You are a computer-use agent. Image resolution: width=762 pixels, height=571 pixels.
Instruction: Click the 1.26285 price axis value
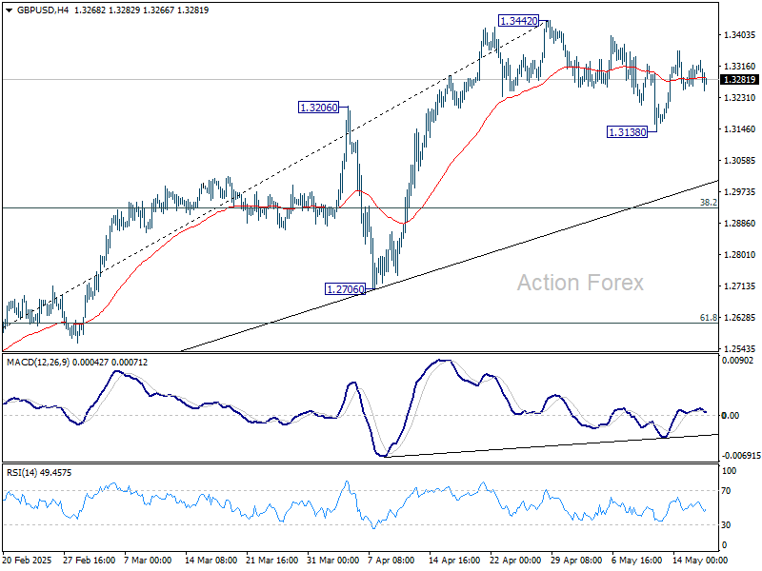pos(740,318)
